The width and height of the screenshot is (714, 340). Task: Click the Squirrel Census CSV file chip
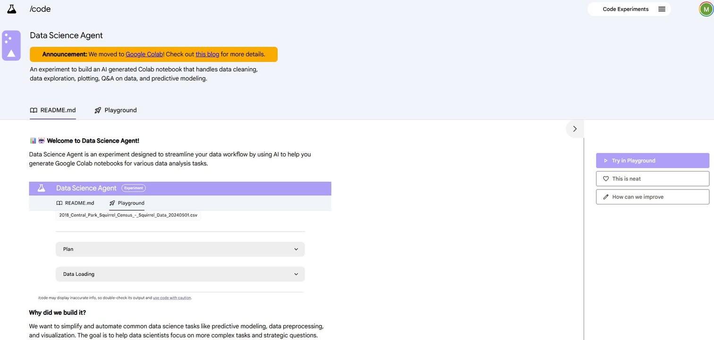128,215
